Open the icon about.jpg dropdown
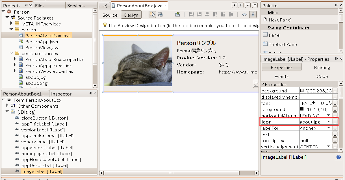This screenshot has width=345, height=180. pyautogui.click(x=329, y=122)
